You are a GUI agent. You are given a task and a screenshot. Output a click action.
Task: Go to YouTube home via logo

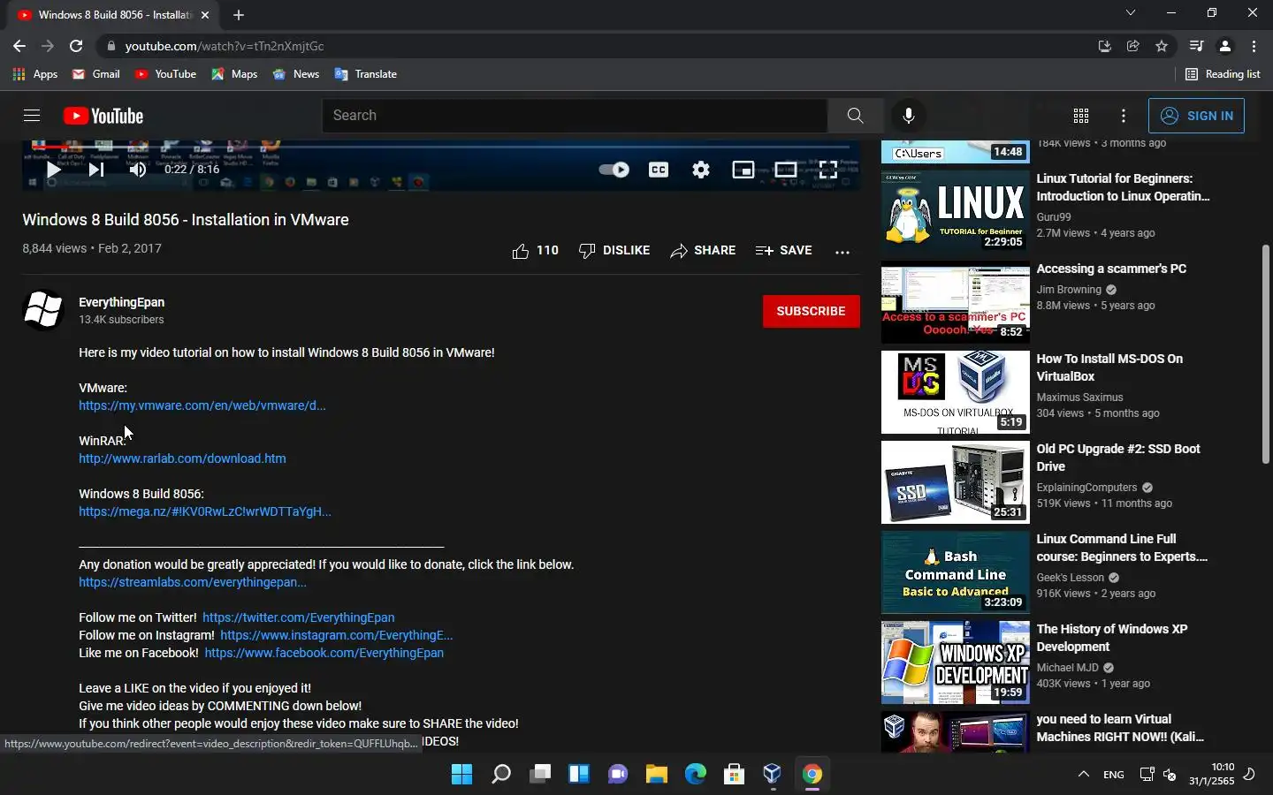[103, 116]
